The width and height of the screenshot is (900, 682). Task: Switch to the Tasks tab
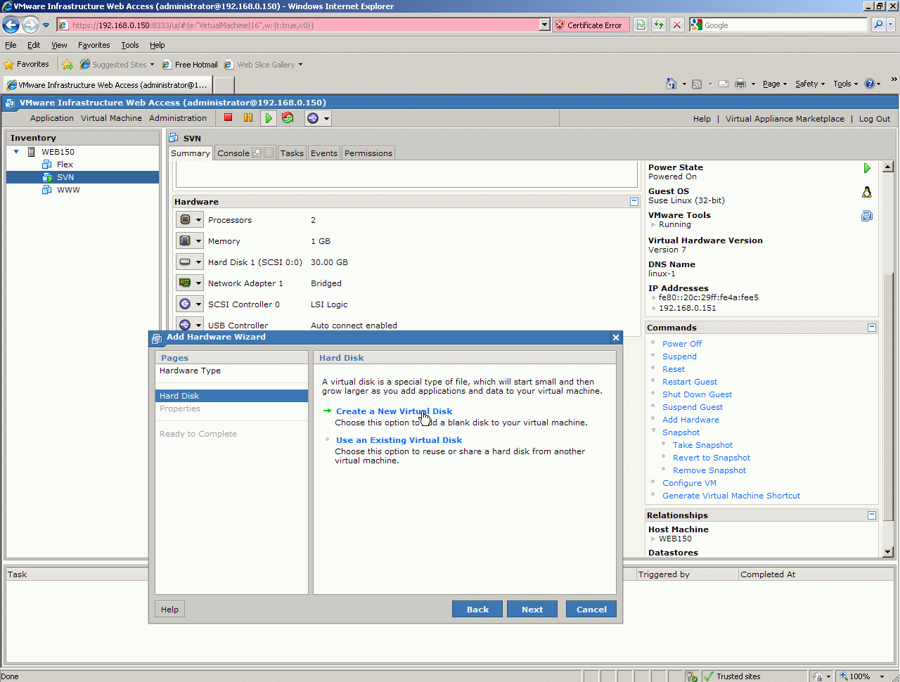[x=292, y=153]
